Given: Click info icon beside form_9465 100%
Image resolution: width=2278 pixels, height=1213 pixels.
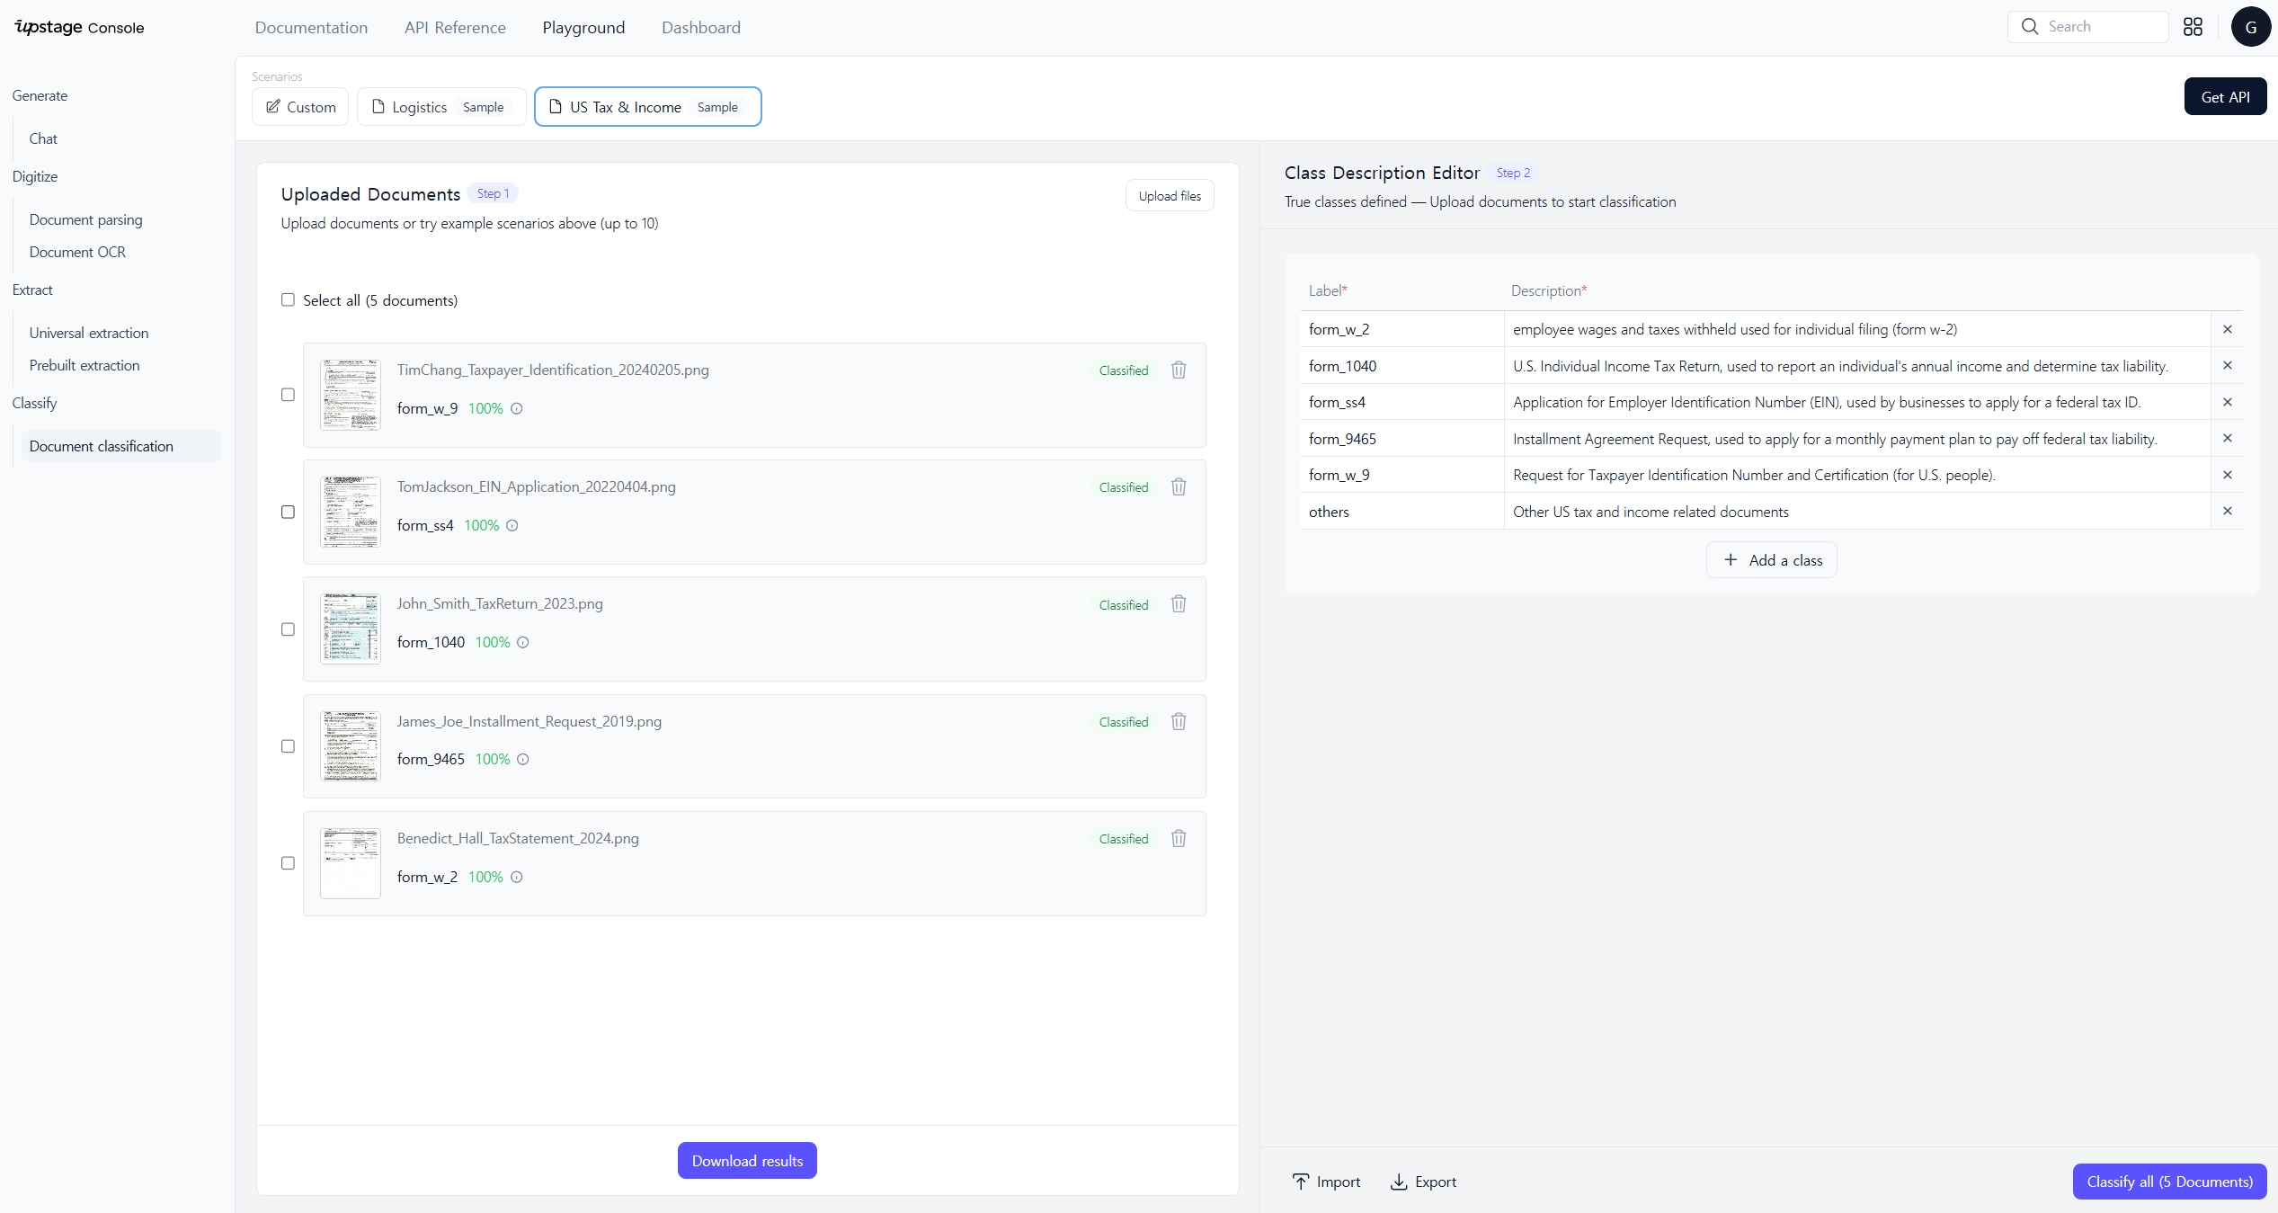Looking at the screenshot, I should (523, 759).
